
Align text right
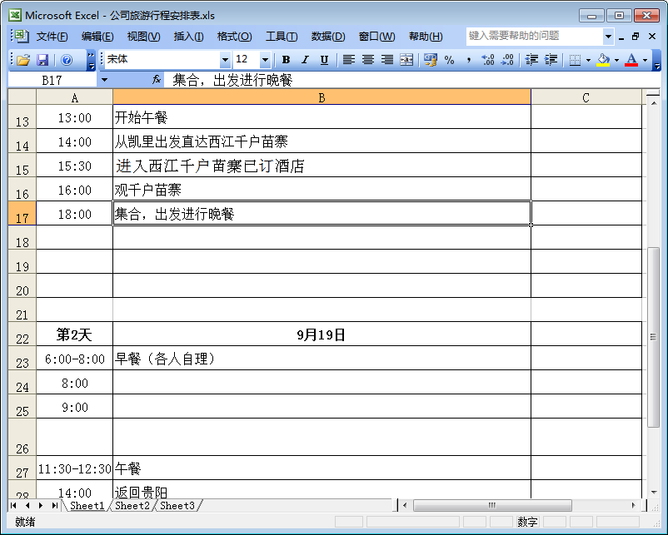pyautogui.click(x=387, y=60)
